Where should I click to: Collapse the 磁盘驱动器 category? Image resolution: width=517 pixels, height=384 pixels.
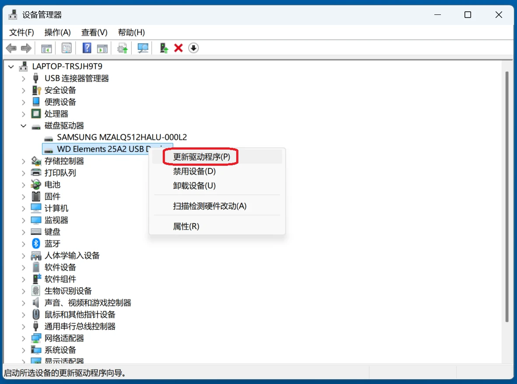click(24, 126)
